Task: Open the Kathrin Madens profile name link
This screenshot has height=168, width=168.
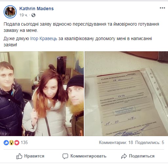Action: pos(36,9)
